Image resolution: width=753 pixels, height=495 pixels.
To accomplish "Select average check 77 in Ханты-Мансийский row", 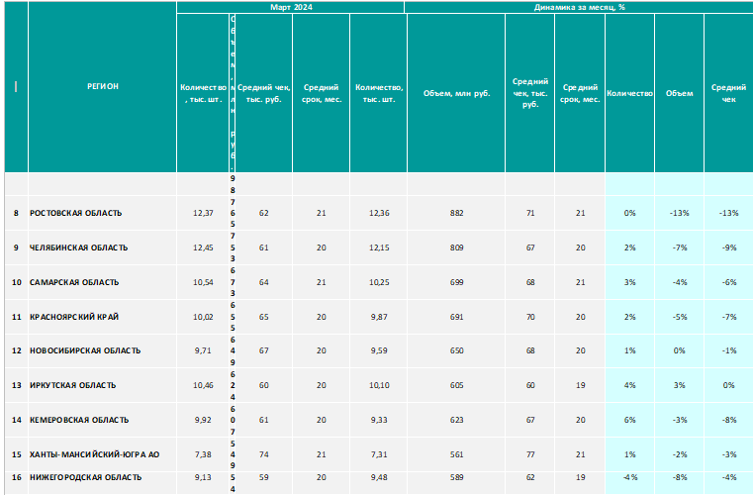I will [530, 454].
